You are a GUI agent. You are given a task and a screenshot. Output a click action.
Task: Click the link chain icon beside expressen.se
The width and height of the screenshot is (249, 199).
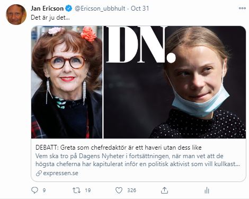[39, 173]
